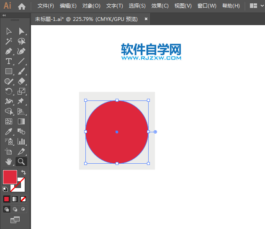Click the red Fill color swatch
This screenshot has height=229, width=265.
[x=10, y=177]
